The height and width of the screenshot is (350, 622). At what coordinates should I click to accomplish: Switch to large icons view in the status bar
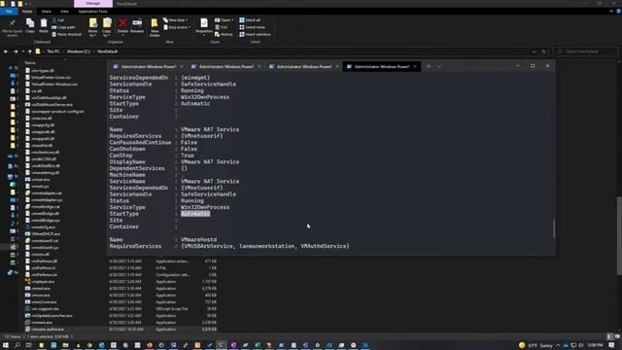tap(617, 336)
